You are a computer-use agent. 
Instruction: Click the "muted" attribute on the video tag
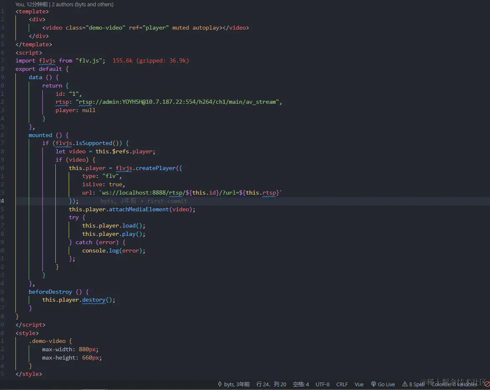tap(180, 27)
